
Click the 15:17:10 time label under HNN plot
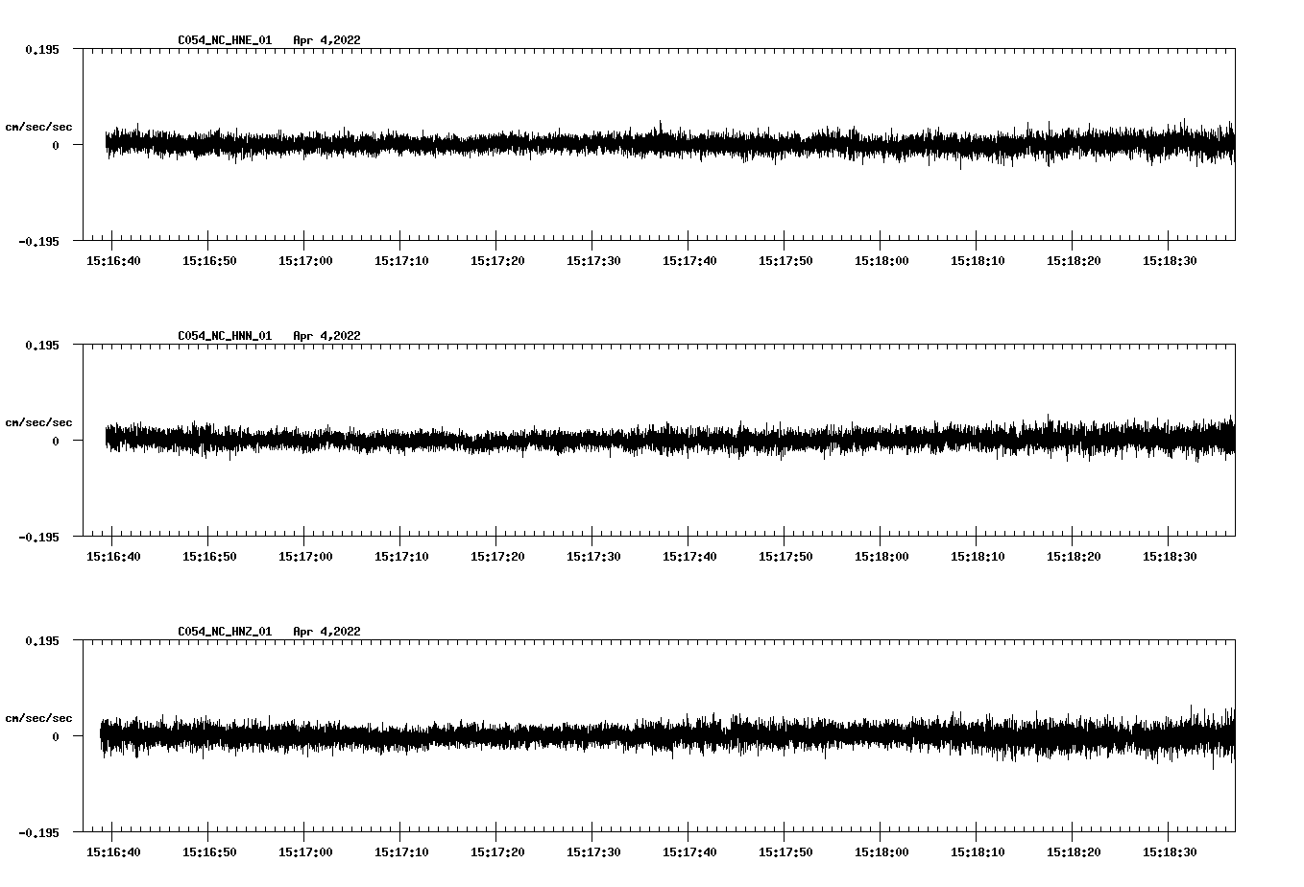(x=401, y=557)
